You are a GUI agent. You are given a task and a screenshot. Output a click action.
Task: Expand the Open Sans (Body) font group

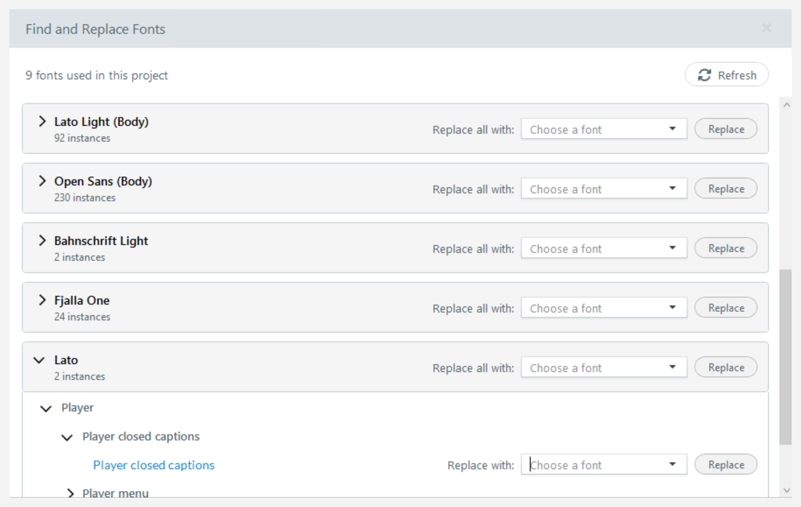pyautogui.click(x=42, y=181)
